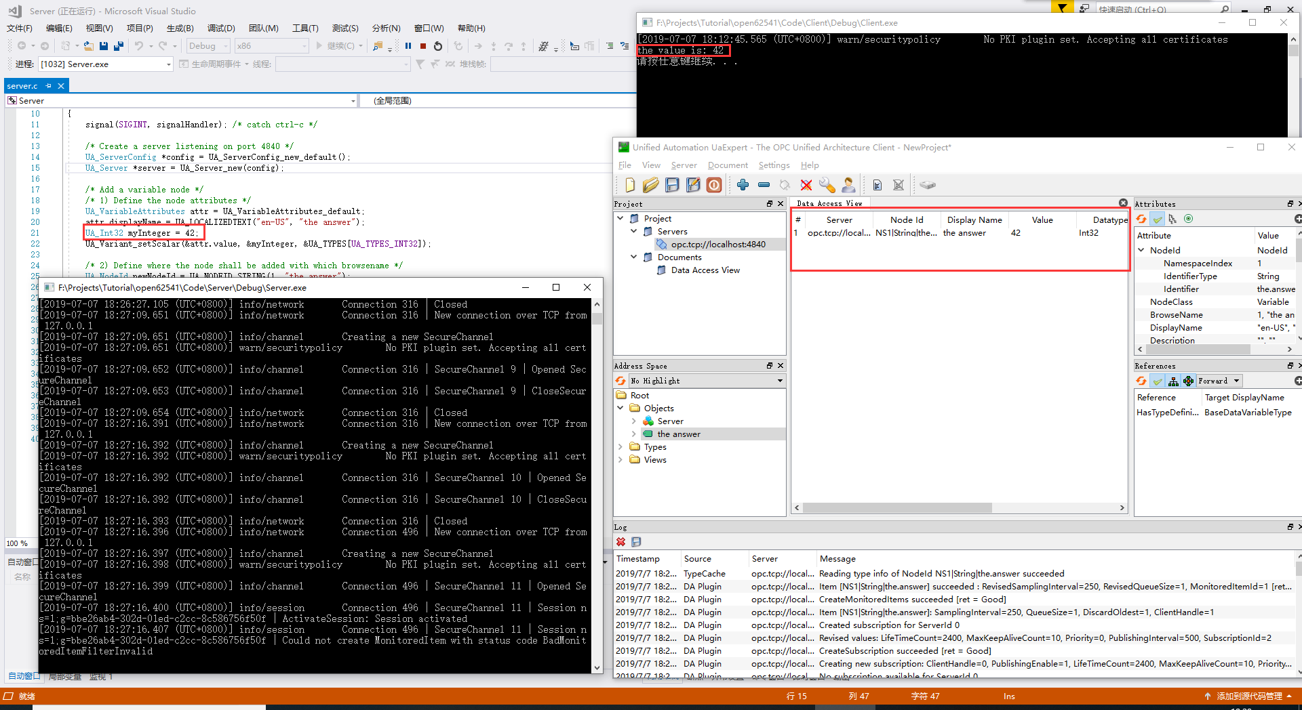
Task: Toggle hierarchy view button in the References toolbar
Action: 1173,381
